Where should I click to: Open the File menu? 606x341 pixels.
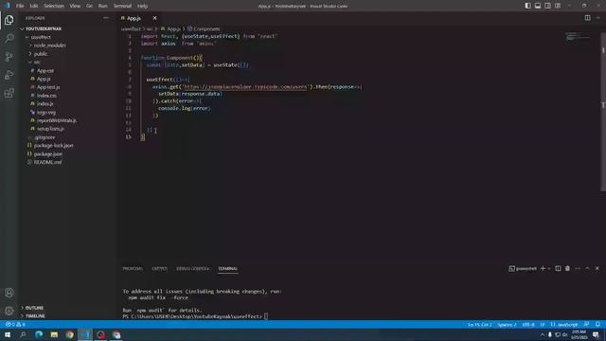click(x=20, y=6)
